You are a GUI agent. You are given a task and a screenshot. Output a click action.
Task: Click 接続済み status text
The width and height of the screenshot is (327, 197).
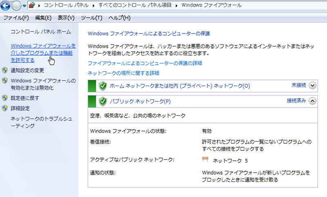pos(296,101)
